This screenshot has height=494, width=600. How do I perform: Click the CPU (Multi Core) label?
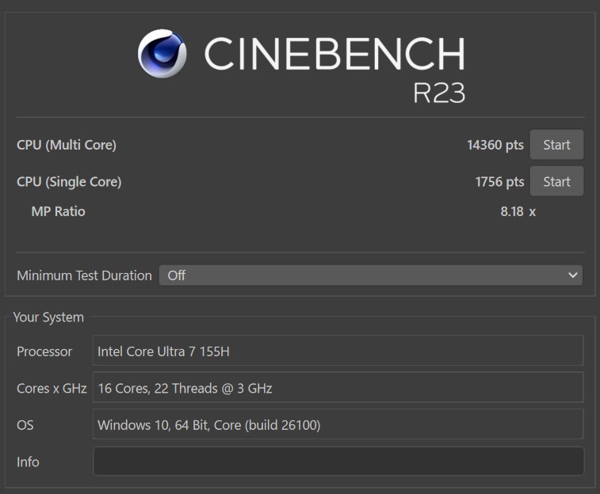tap(67, 145)
